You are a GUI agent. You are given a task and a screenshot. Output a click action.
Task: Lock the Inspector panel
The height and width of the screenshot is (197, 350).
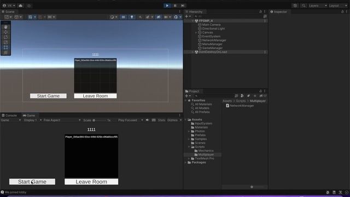[x=342, y=11]
